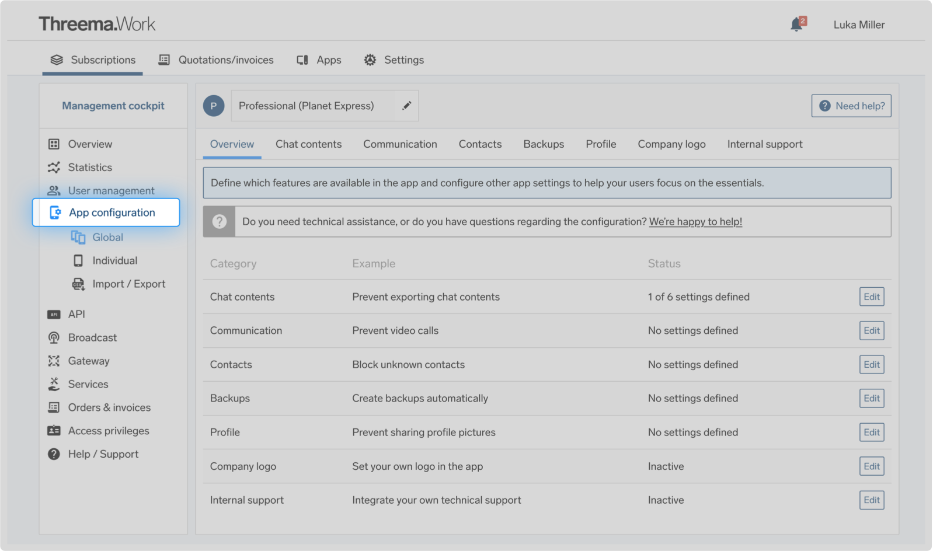Edit the Contacts settings row
Image resolution: width=933 pixels, height=551 pixels.
point(872,364)
